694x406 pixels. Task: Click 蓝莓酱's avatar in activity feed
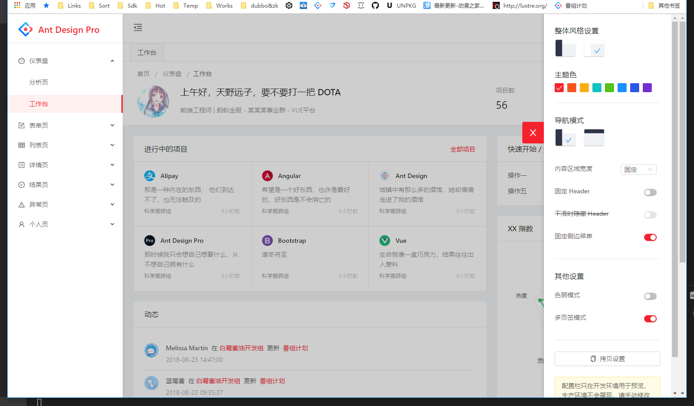(151, 383)
